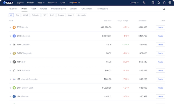Select the DeFi filter chip

pyautogui.click(x=52, y=15)
